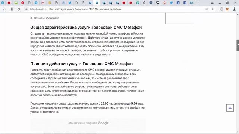This screenshot has height=134, width=239.
Task: Open Yandex home via the Я icon
Action: point(12,9)
